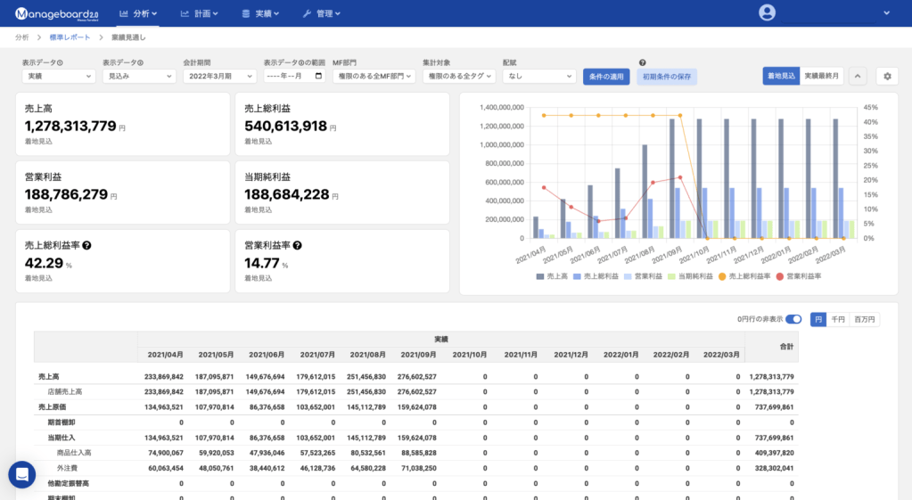Click help icon beside 売上総利益率 card
Screen dimensions: 912x500
click(87, 245)
